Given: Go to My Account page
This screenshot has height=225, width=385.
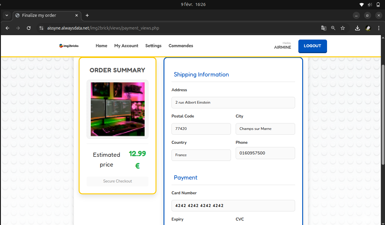Looking at the screenshot, I should click(x=126, y=46).
